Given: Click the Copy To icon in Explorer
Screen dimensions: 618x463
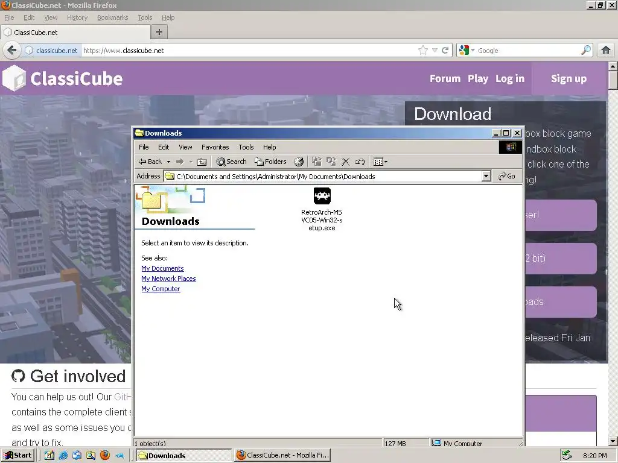Looking at the screenshot, I should click(x=331, y=162).
